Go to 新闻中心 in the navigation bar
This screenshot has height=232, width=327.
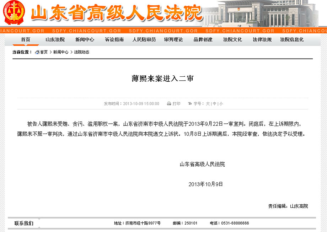85,39
